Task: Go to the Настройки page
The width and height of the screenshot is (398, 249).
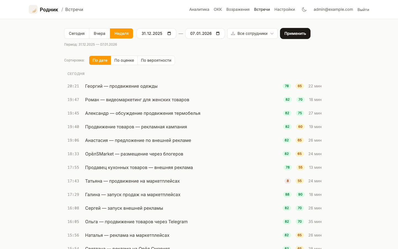Action: coord(284,9)
